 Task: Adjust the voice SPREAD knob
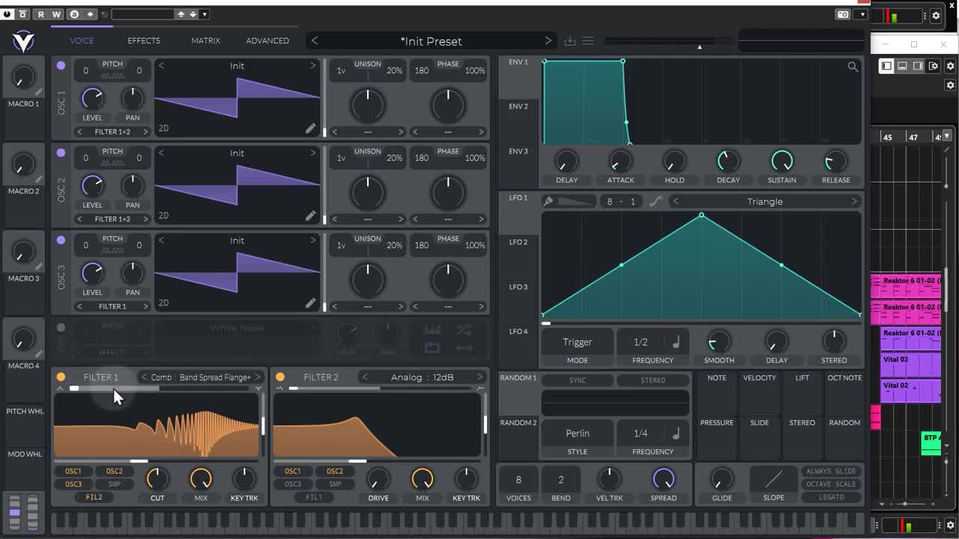pos(664,478)
